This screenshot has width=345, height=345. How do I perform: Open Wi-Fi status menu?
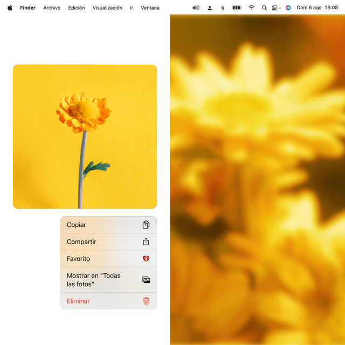pyautogui.click(x=252, y=8)
